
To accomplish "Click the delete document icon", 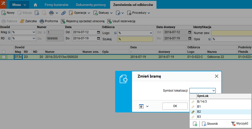I will click(44, 13).
